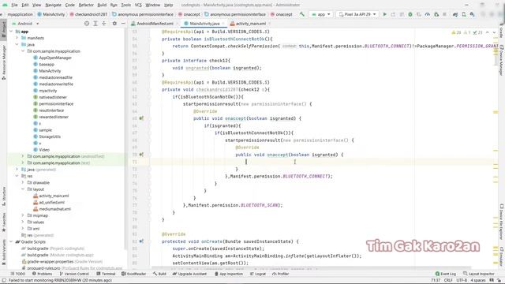Collapse the res folder

point(17,176)
